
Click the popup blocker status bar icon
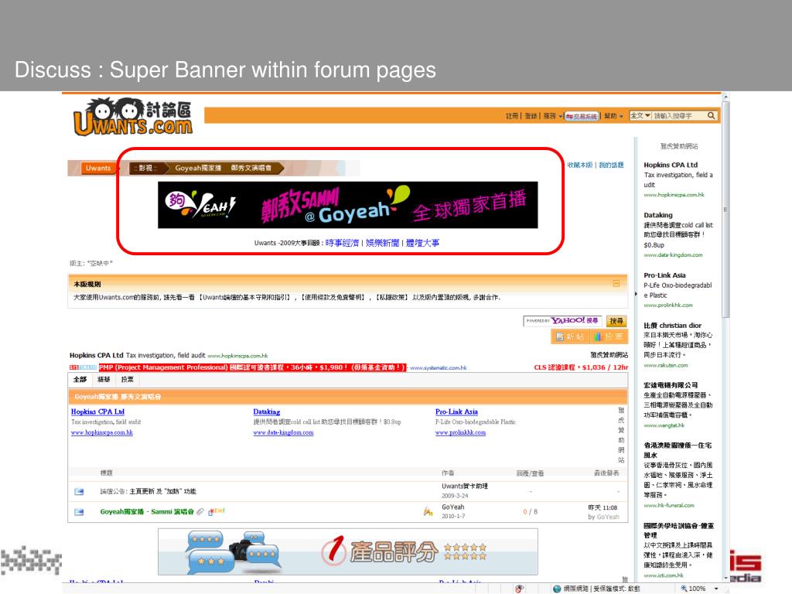[520, 589]
